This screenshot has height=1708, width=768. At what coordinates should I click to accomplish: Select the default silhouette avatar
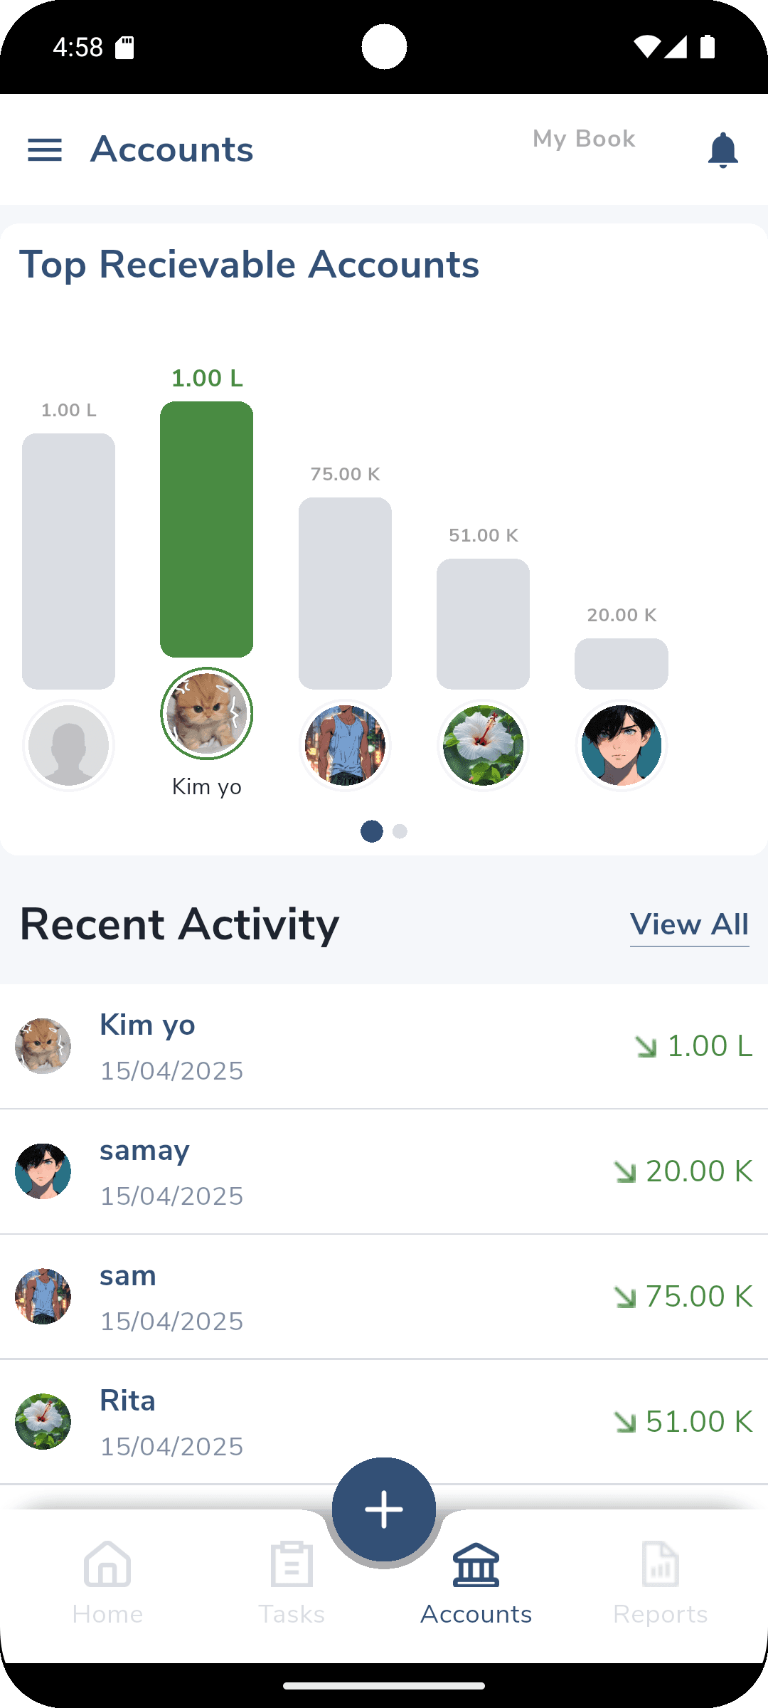point(69,745)
